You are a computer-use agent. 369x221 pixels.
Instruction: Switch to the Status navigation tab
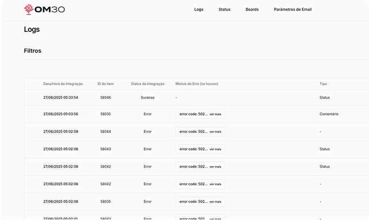(224, 10)
